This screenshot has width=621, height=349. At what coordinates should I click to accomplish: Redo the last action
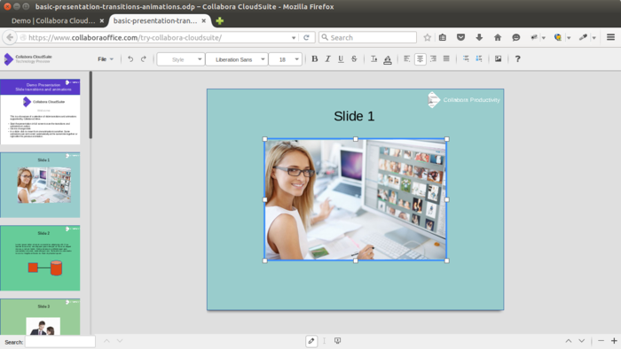(x=144, y=58)
